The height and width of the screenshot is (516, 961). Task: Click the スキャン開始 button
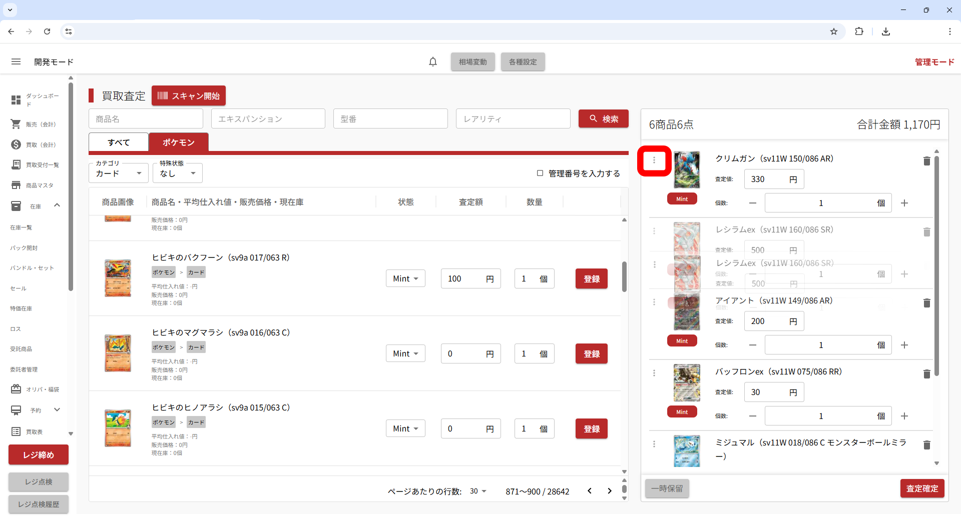(189, 96)
